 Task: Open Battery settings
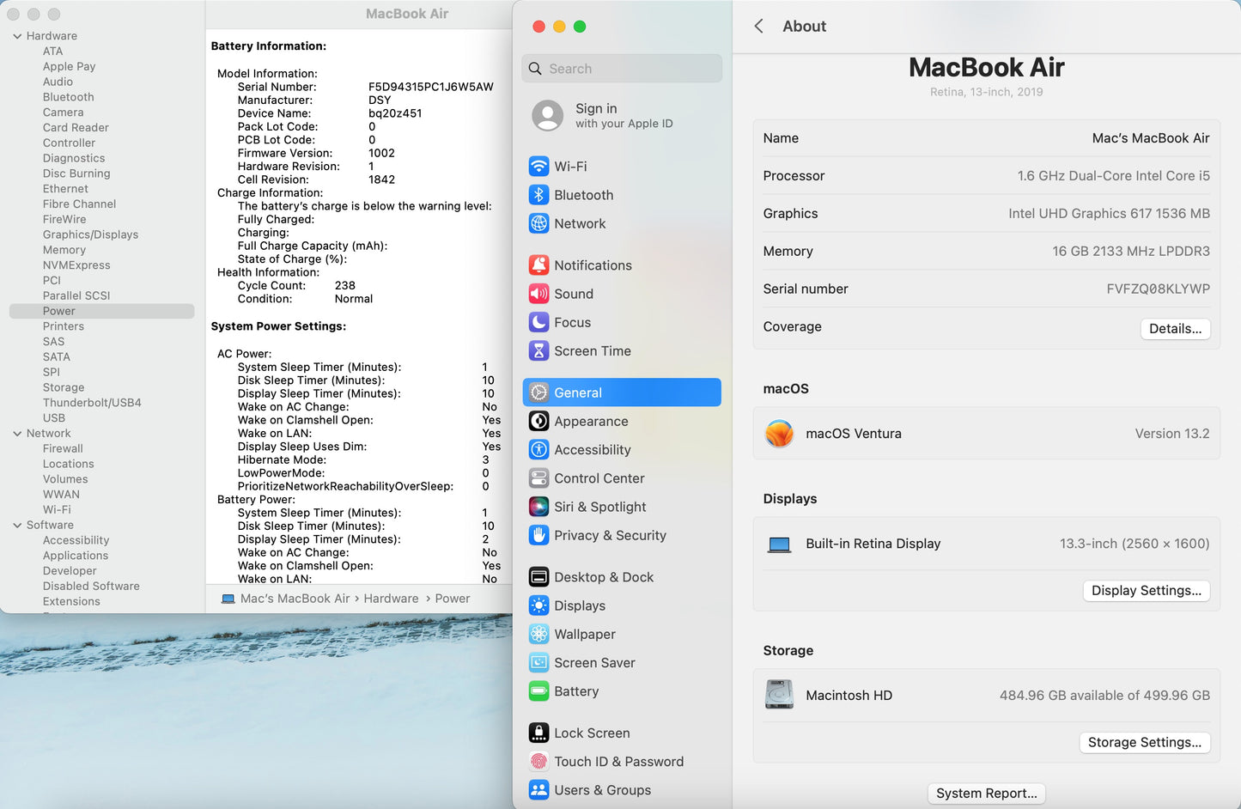[576, 691]
